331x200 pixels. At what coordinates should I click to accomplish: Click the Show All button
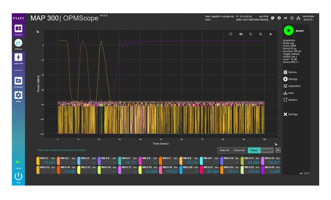coord(239,151)
